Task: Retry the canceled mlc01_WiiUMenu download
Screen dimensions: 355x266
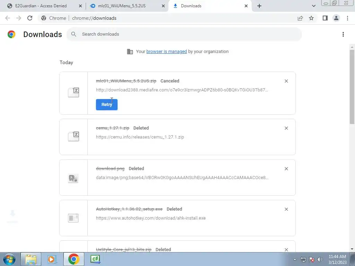Action: (x=107, y=105)
